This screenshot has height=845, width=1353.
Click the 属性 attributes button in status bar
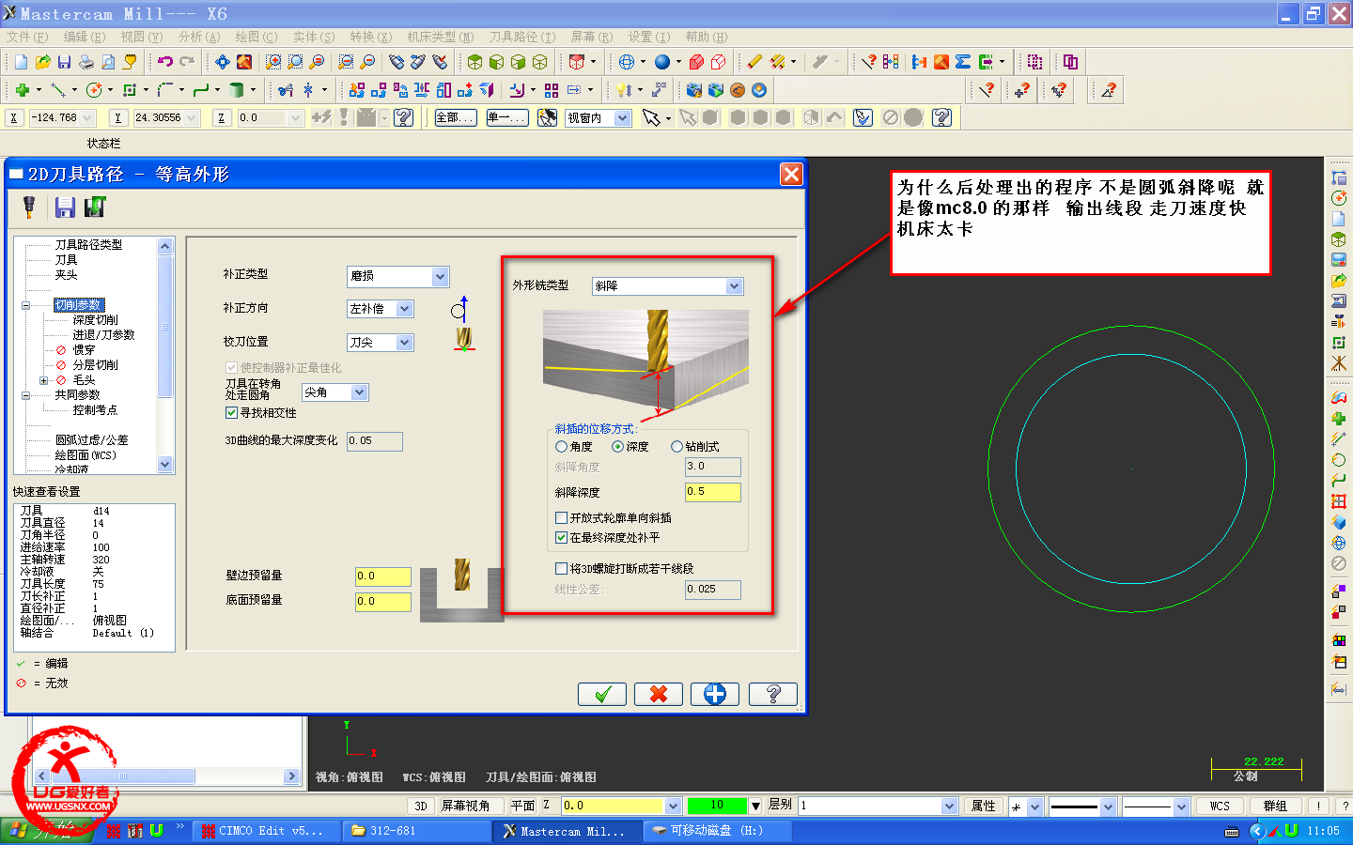pos(983,806)
